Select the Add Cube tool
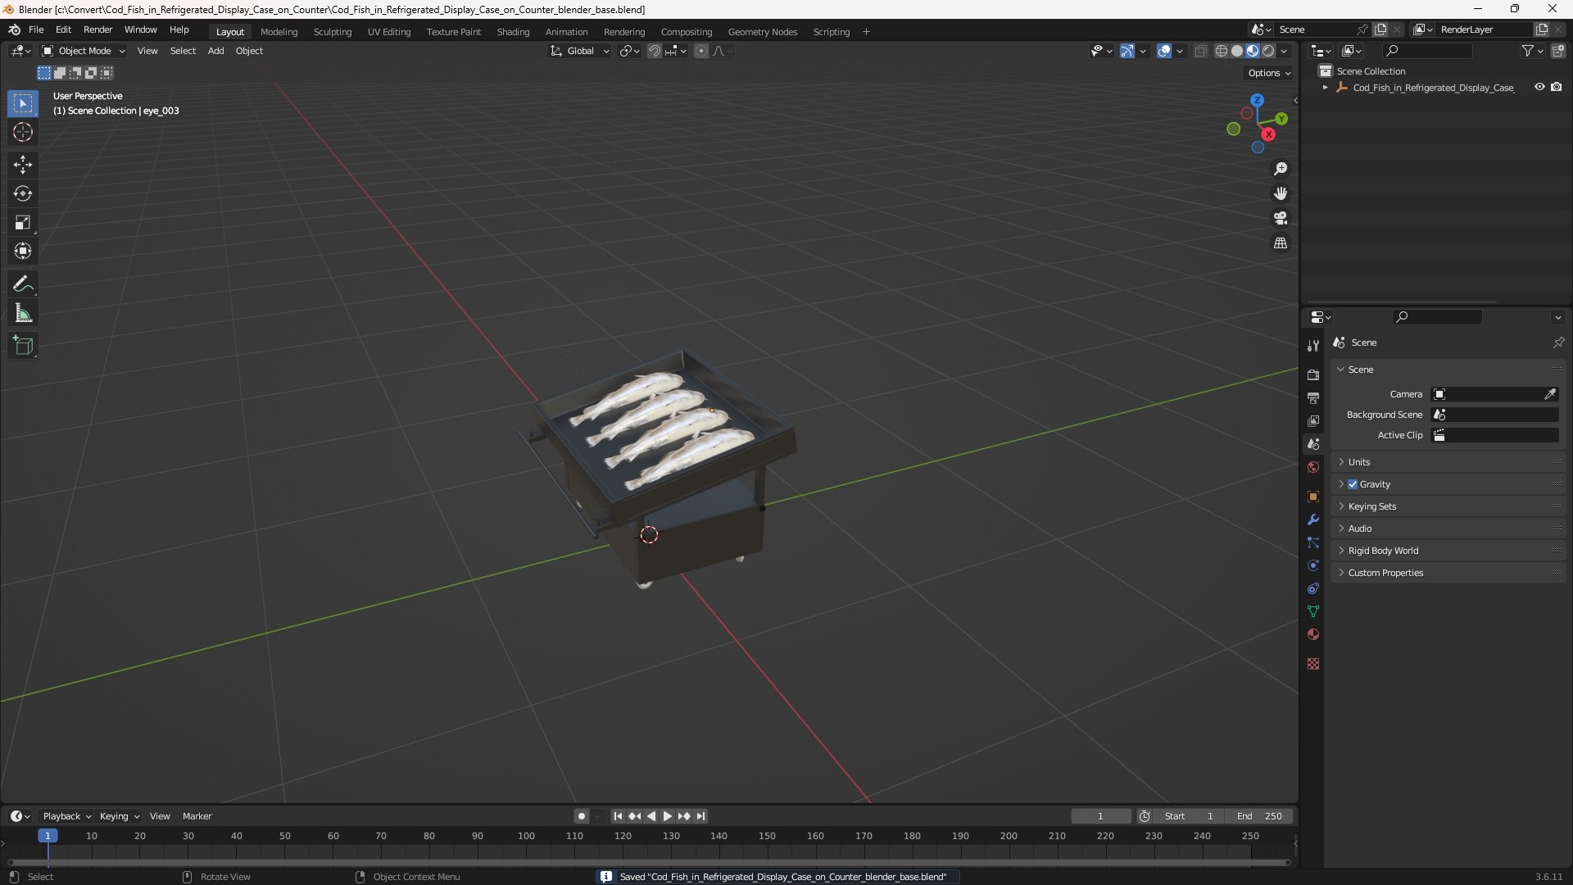 pos(23,346)
